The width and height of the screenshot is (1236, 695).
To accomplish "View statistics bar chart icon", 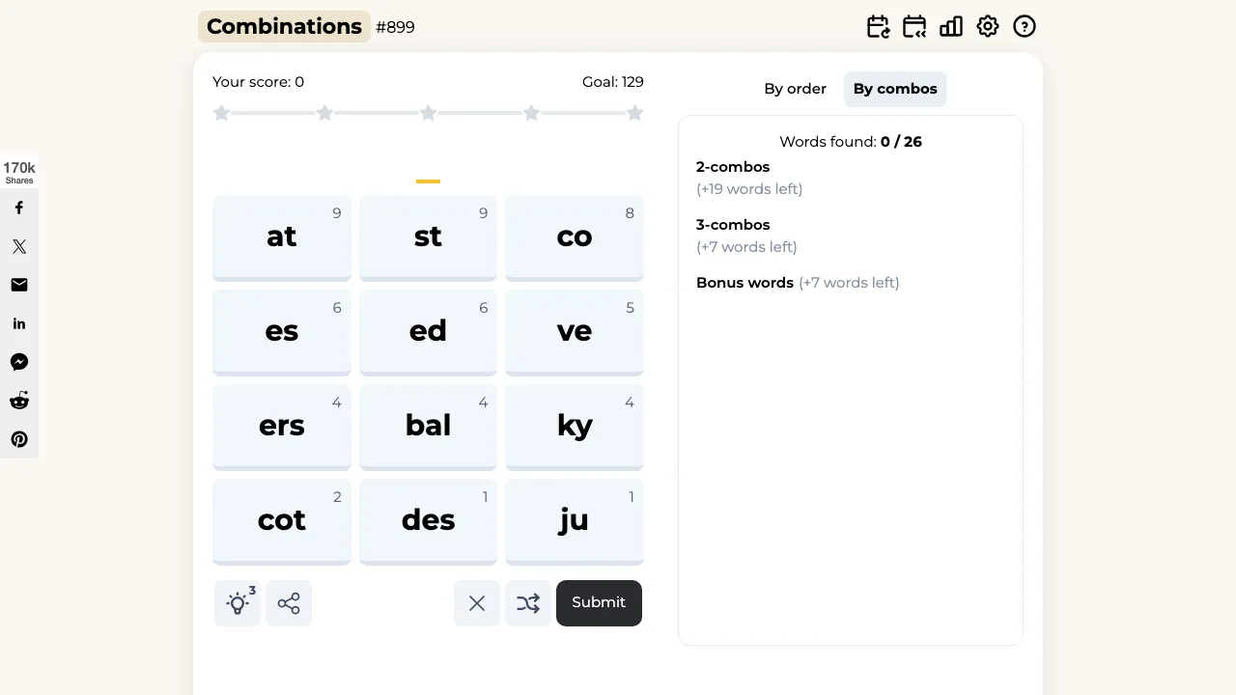I will (x=951, y=27).
